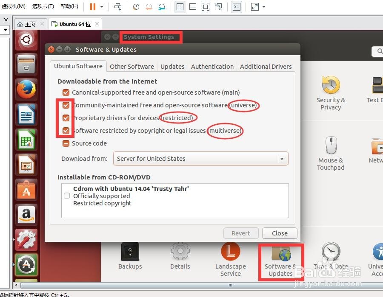Open Time & Date in System Settings
Viewport: 383px width, 297px height.
click(331, 255)
